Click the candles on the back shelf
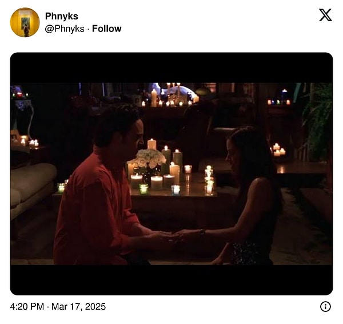The height and width of the screenshot is (324, 343). pyautogui.click(x=170, y=96)
